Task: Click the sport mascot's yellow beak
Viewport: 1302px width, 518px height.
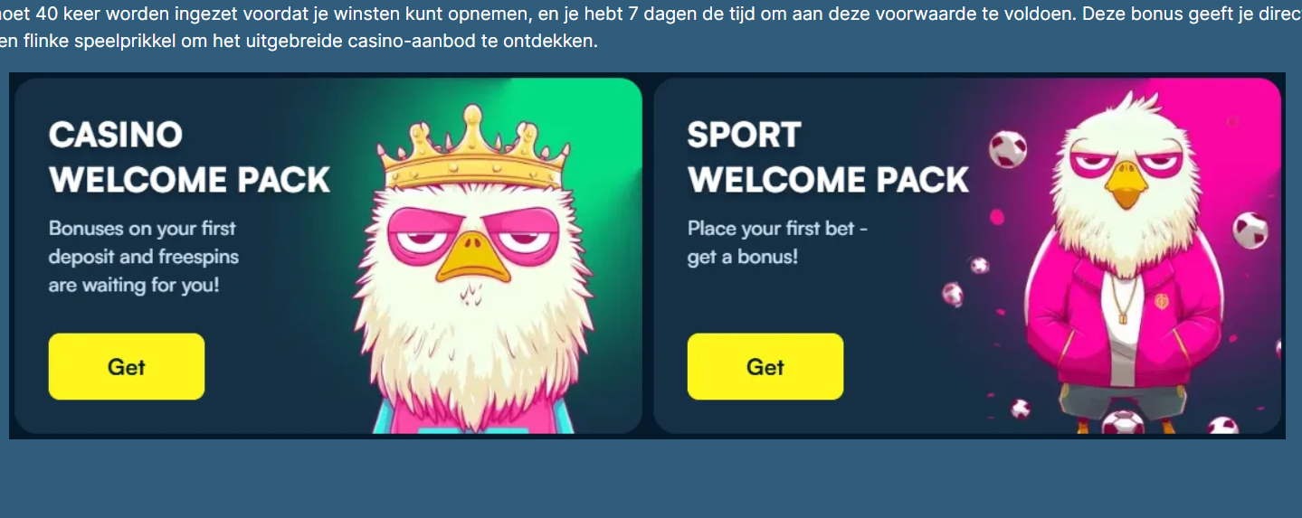Action: coord(1128,185)
